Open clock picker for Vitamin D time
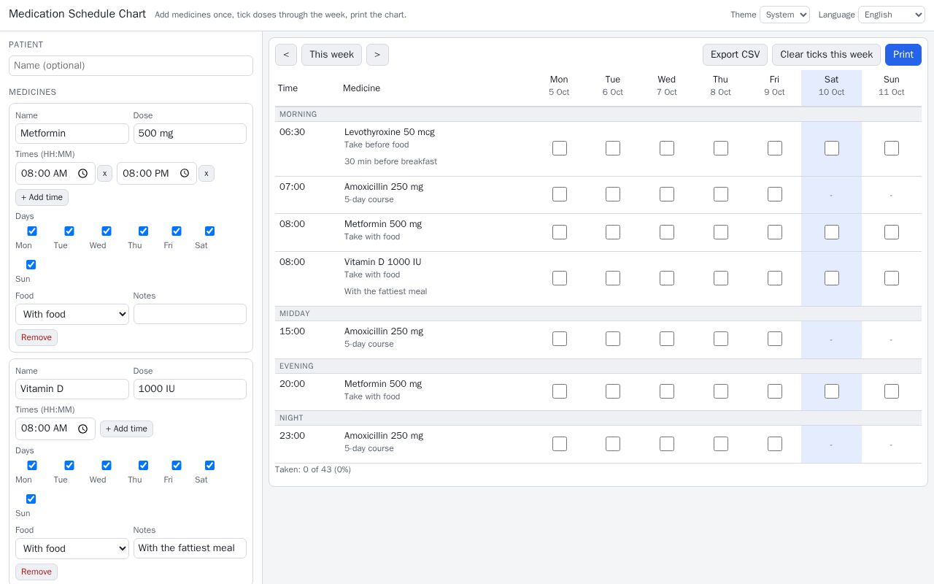Screen dimensions: 934x584 (x=83, y=429)
